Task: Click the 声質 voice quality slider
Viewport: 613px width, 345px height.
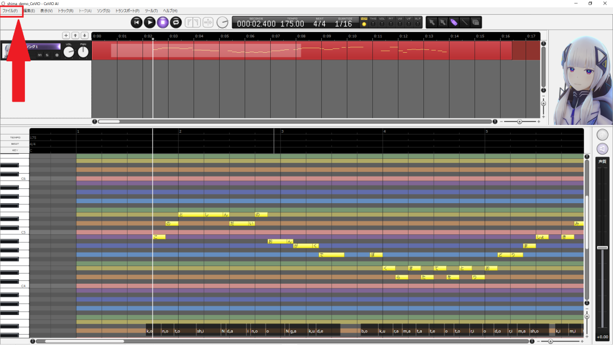Action: point(602,248)
